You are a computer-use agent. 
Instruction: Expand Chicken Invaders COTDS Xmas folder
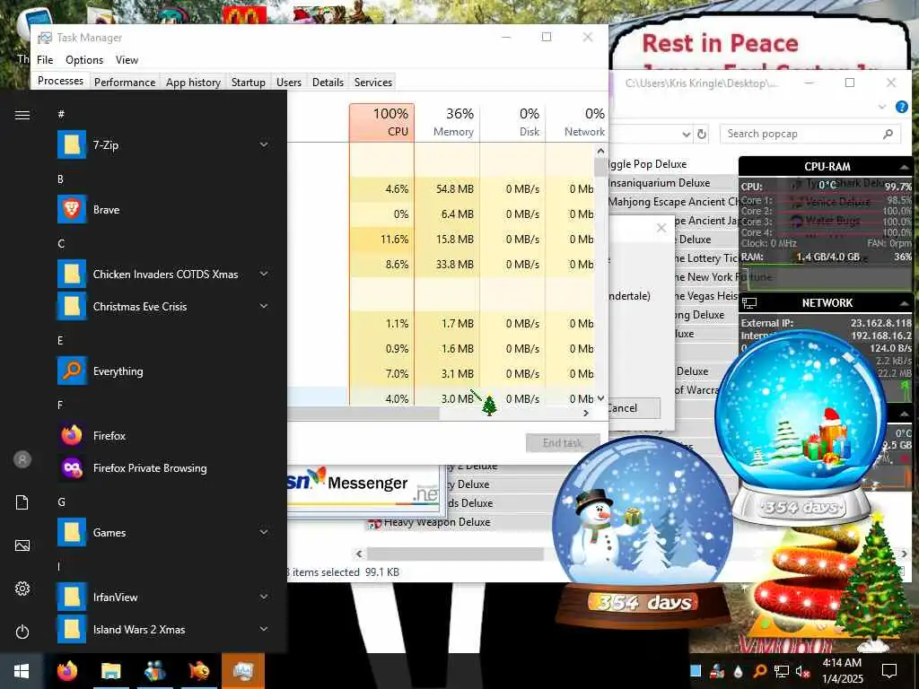(x=264, y=274)
